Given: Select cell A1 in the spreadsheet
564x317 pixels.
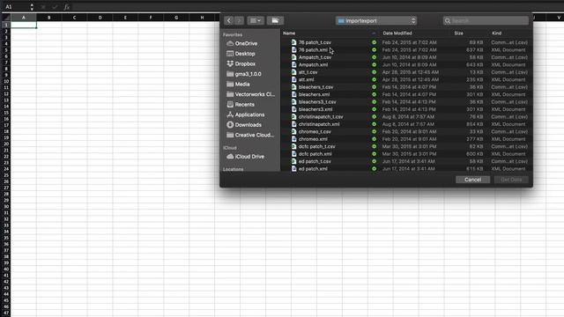Looking at the screenshot, I should pyautogui.click(x=24, y=25).
